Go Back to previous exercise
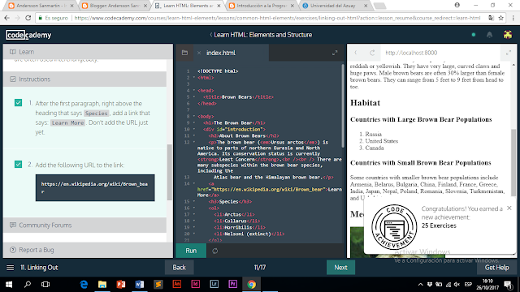Viewport: 520px width, 292px height. point(179,268)
